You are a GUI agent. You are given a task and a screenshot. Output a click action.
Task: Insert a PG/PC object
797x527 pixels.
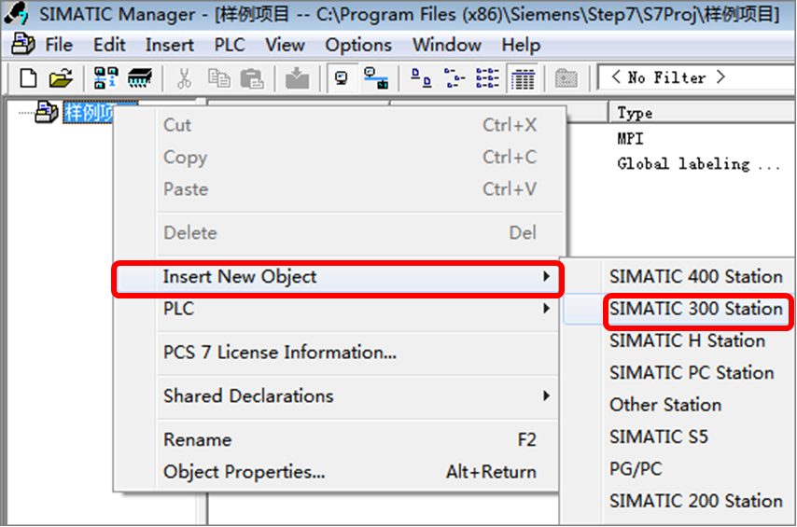tap(678, 468)
